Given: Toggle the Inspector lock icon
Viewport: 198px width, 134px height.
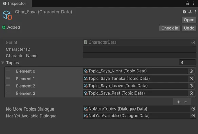Looking at the screenshot, I should pyautogui.click(x=187, y=3).
